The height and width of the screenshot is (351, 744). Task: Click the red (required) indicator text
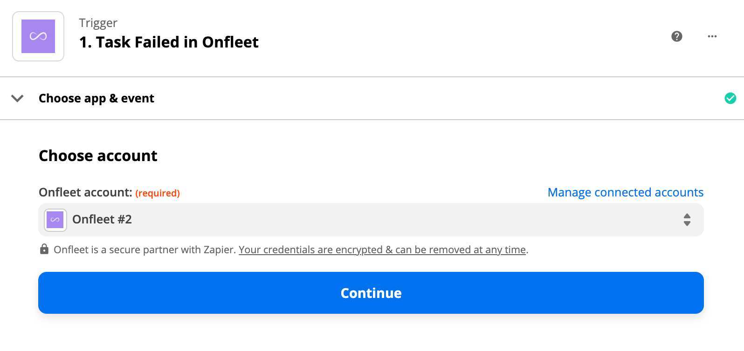(158, 193)
